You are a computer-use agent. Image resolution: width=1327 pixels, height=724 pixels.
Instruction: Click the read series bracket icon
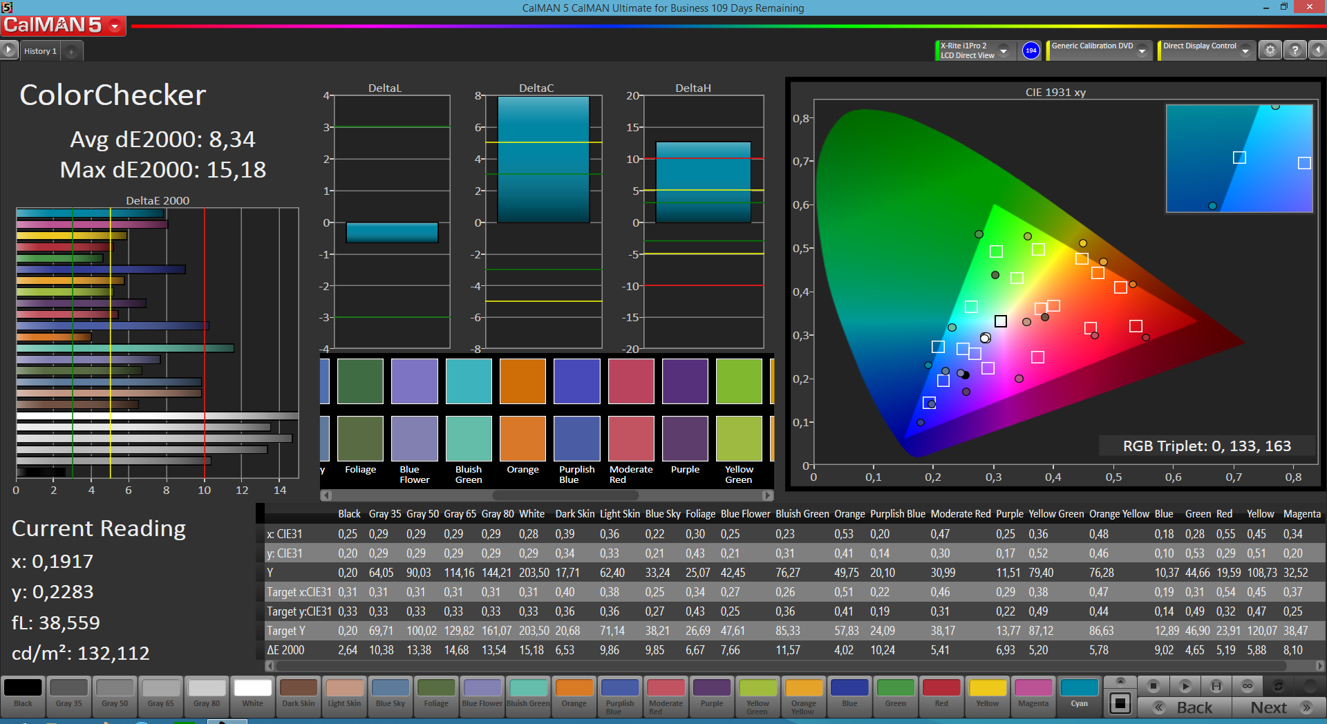coord(1216,686)
